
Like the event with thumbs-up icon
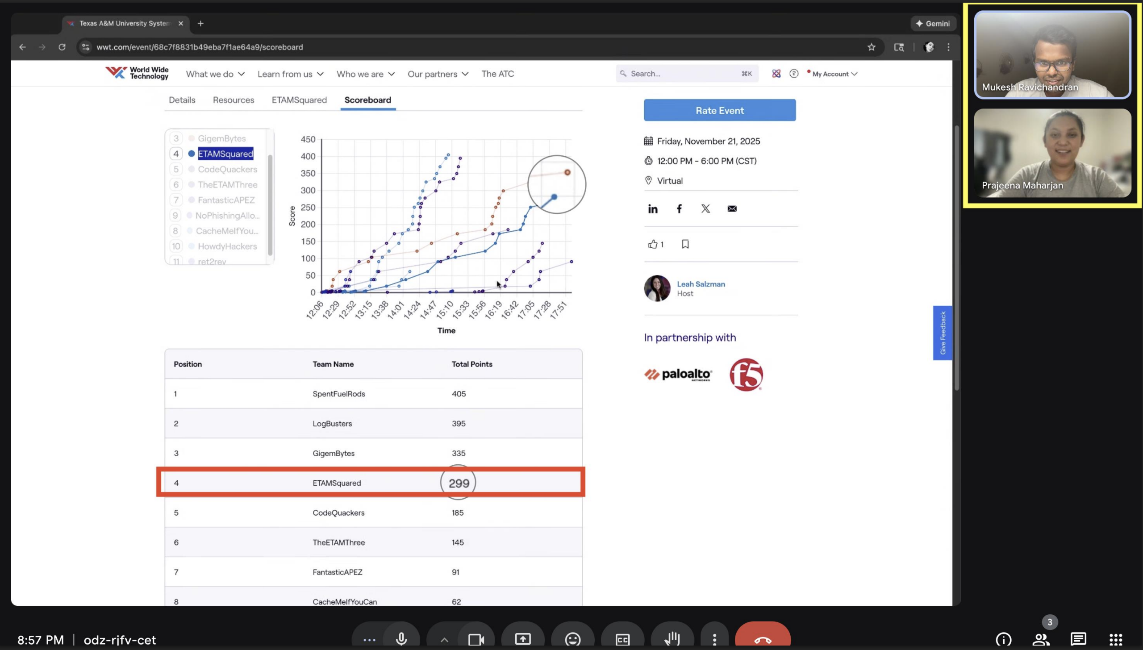[x=653, y=244]
